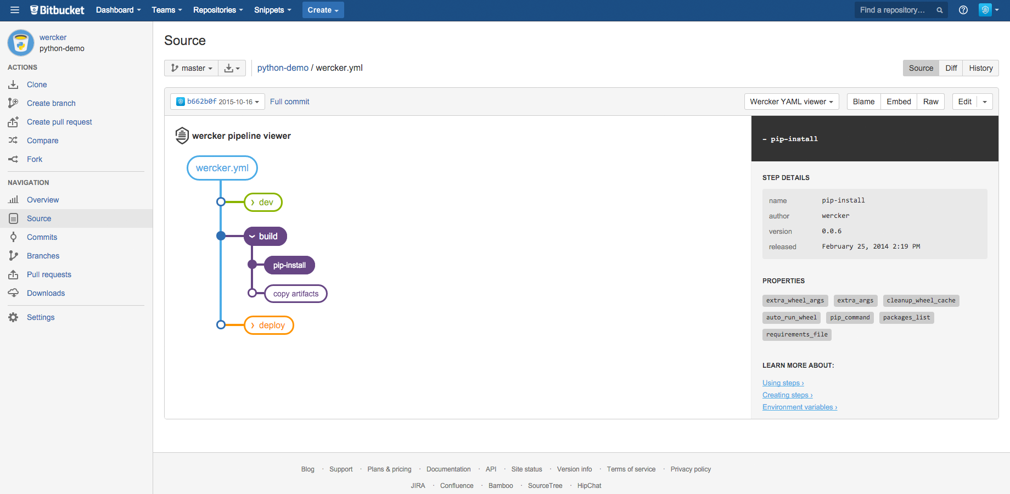Click the requirements_file property tag
The height and width of the screenshot is (494, 1010).
(797, 334)
